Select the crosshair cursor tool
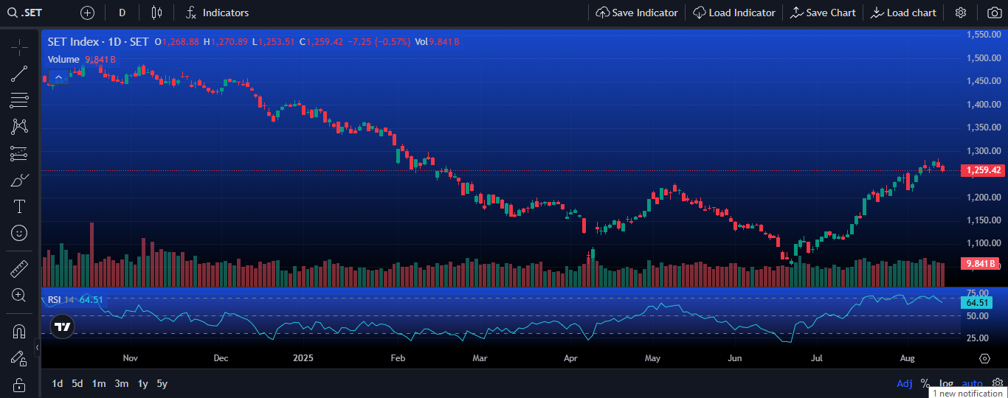1008x398 pixels. click(x=19, y=48)
